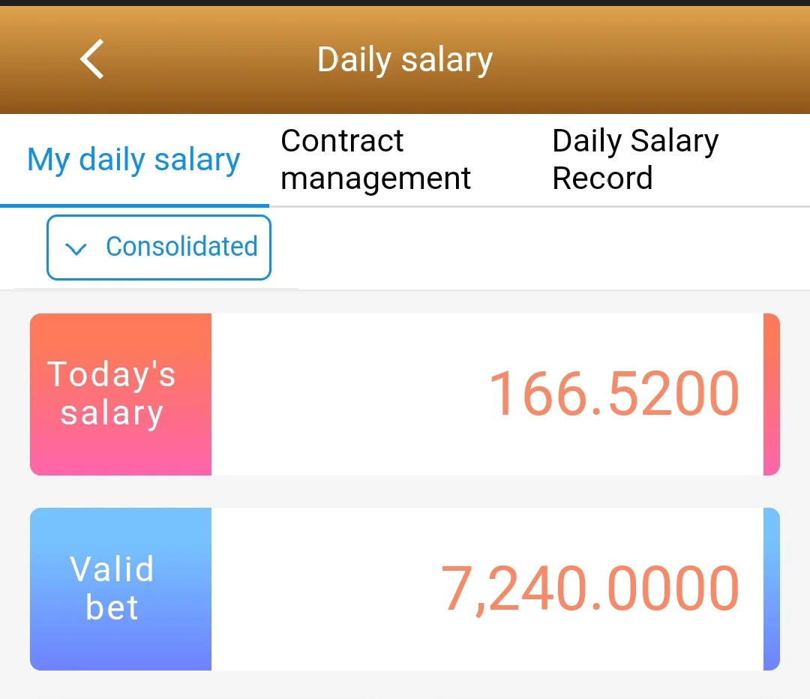810x699 pixels.
Task: Click the Consolidated dropdown chevron
Action: pos(76,249)
